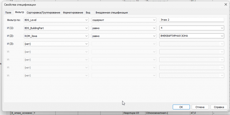Select the Фильтр tab
This screenshot has width=230, height=115.
point(19,12)
